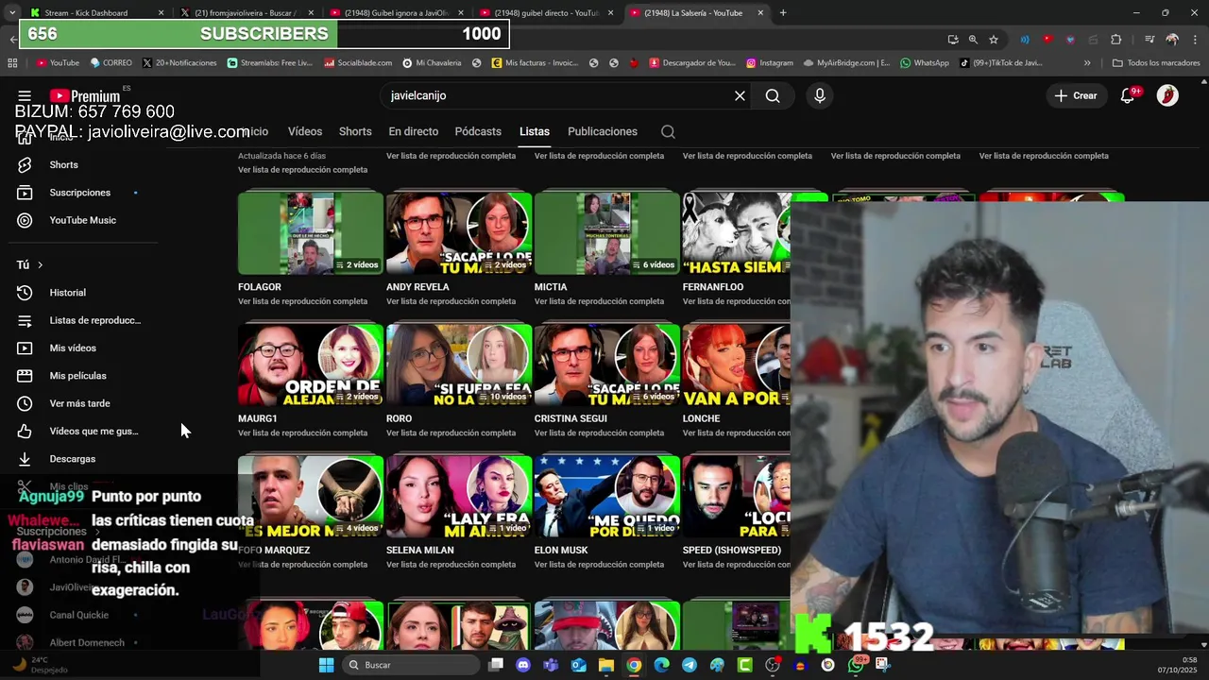Viewport: 1209px width, 680px height.
Task: Open the CORREO bookmark
Action: click(111, 63)
